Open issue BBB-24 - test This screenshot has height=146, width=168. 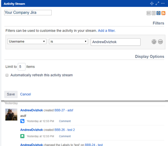click(x=94, y=145)
